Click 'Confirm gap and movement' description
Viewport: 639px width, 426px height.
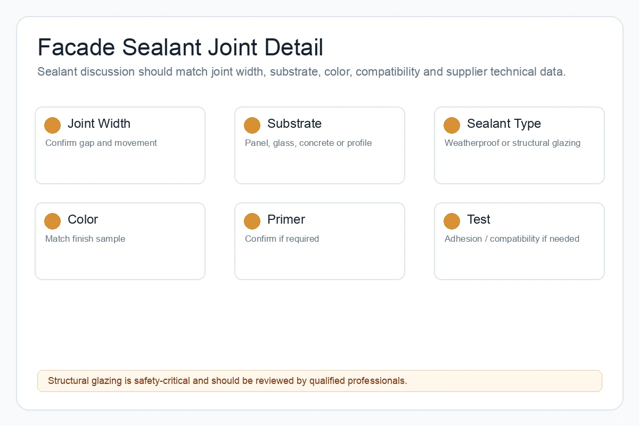coord(101,143)
